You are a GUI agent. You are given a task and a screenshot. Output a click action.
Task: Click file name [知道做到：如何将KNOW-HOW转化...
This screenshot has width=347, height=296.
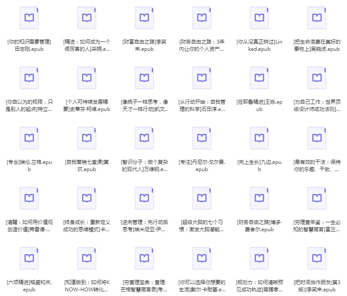(x=87, y=286)
